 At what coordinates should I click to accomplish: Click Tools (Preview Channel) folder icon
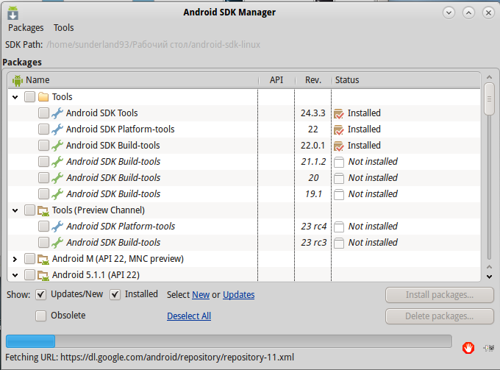click(x=43, y=210)
